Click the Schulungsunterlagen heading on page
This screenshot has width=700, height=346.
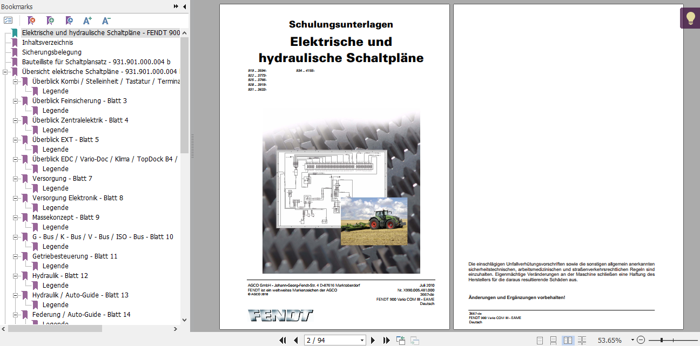coord(341,24)
